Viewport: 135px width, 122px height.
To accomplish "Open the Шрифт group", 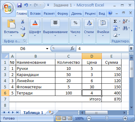I will tap(35, 31).
